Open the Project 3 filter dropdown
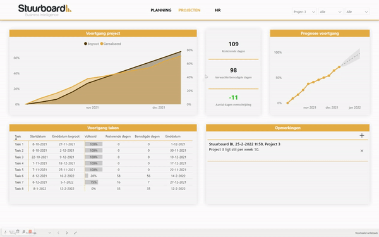This screenshot has width=379, height=237. 304,11
